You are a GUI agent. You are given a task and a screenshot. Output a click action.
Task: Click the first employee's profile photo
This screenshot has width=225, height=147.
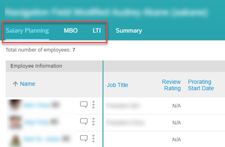click(15, 105)
